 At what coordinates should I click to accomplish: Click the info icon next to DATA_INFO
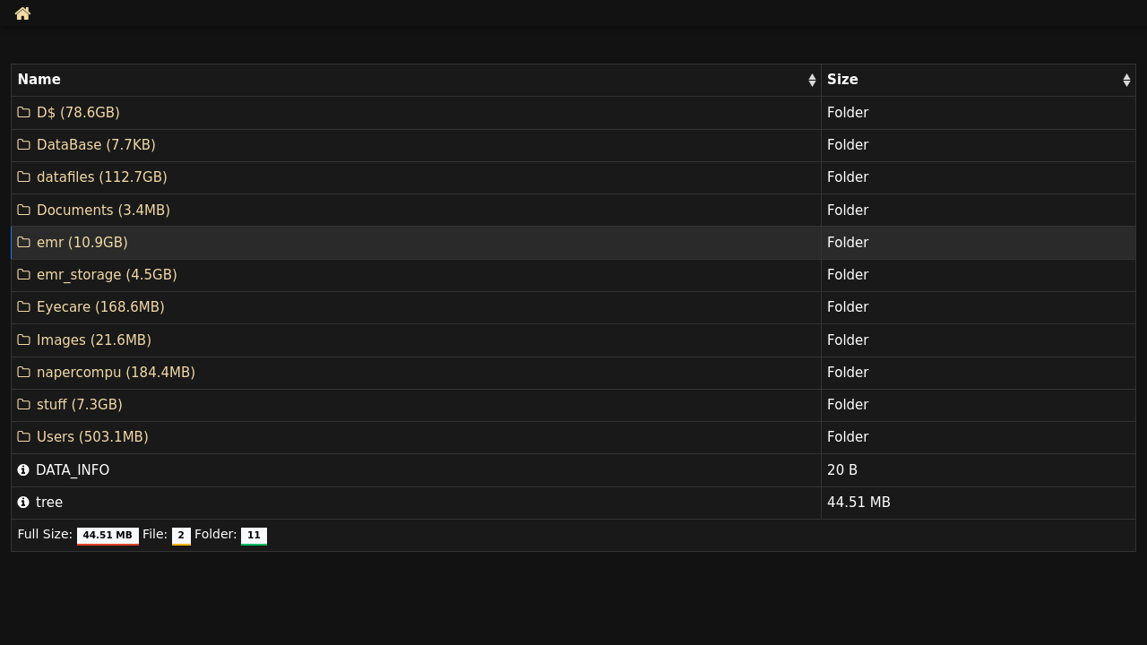point(23,469)
